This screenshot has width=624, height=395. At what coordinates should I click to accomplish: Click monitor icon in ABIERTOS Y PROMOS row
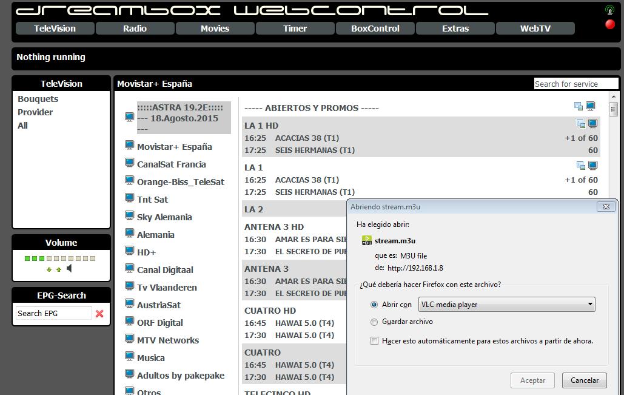coord(591,106)
